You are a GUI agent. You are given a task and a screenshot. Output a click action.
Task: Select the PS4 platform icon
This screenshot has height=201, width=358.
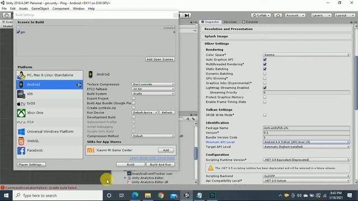[x=21, y=122]
